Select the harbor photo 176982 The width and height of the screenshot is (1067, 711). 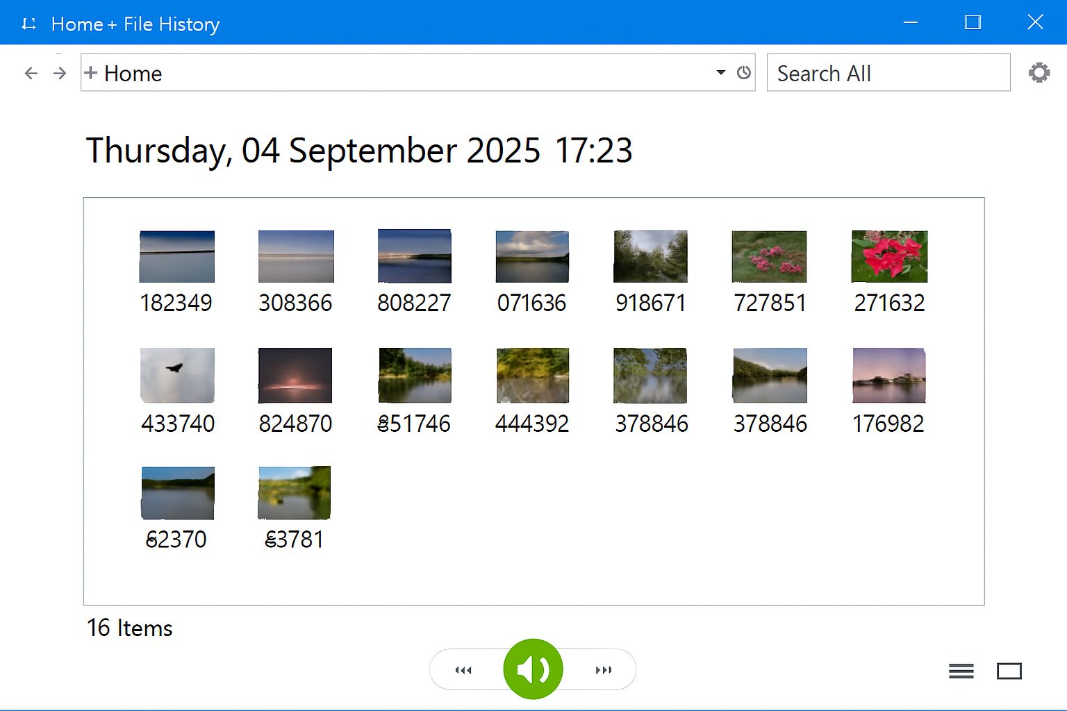coord(888,376)
